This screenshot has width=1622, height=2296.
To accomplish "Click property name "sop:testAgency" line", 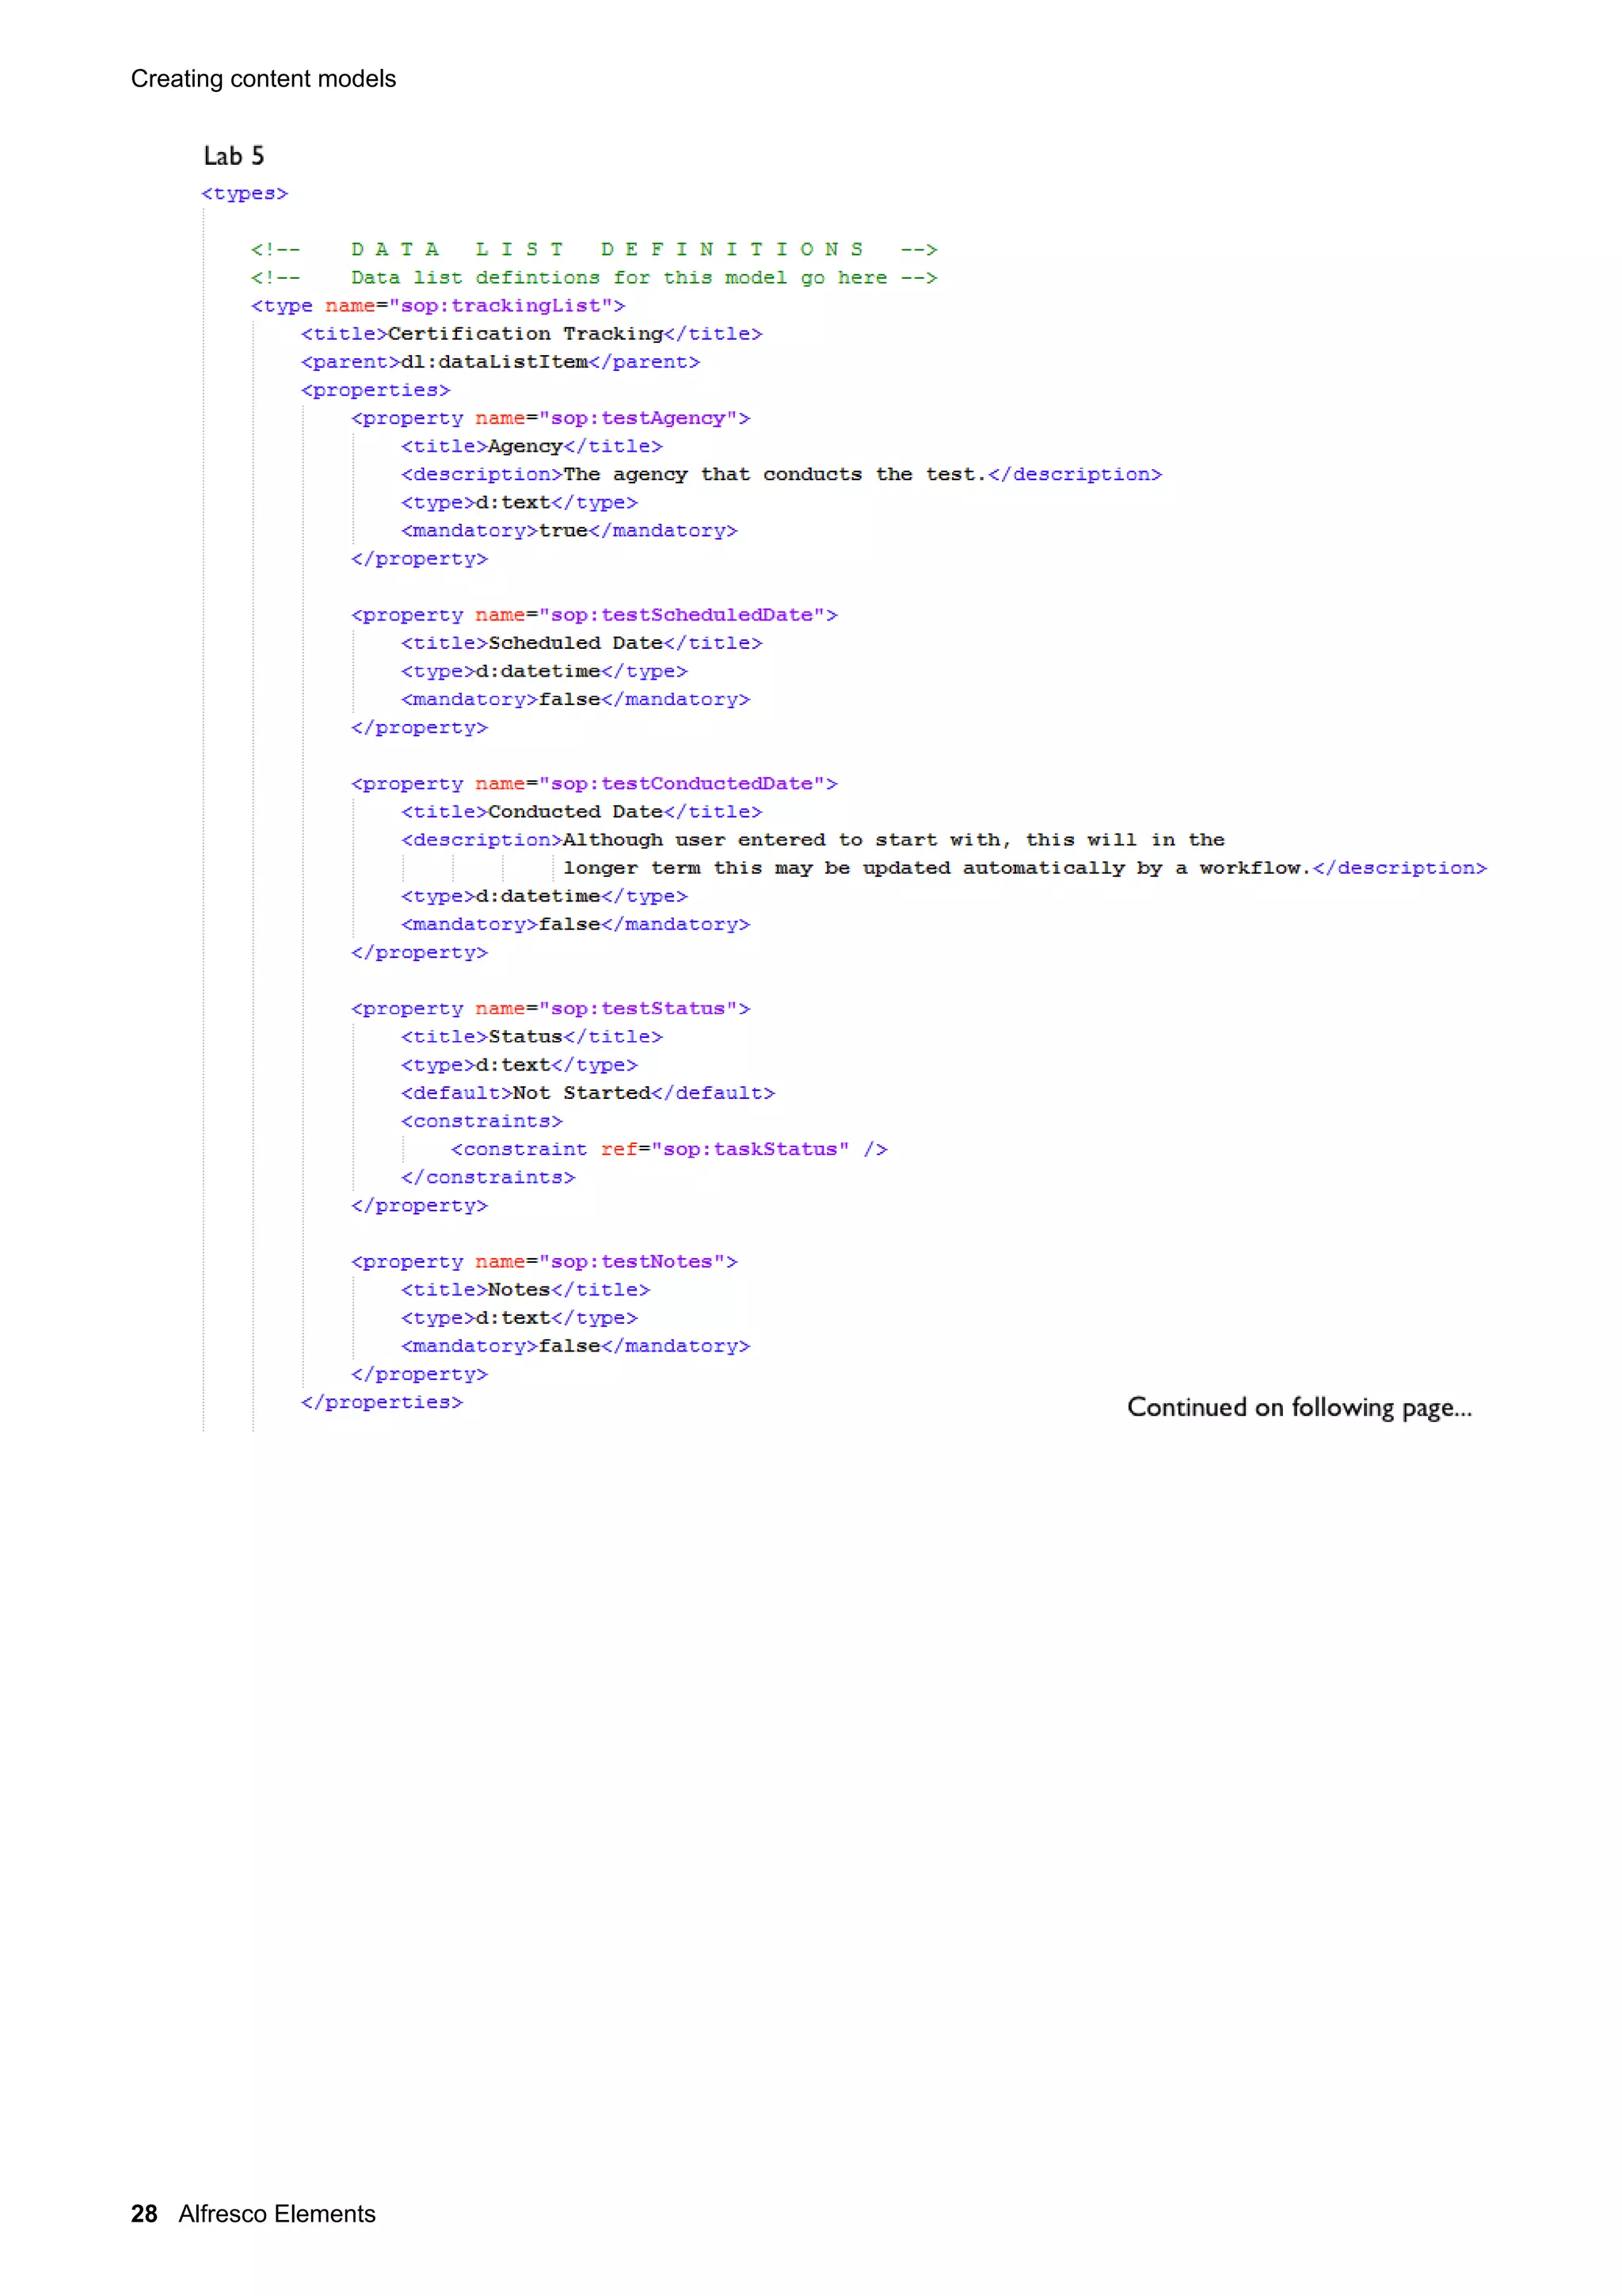I will point(550,418).
